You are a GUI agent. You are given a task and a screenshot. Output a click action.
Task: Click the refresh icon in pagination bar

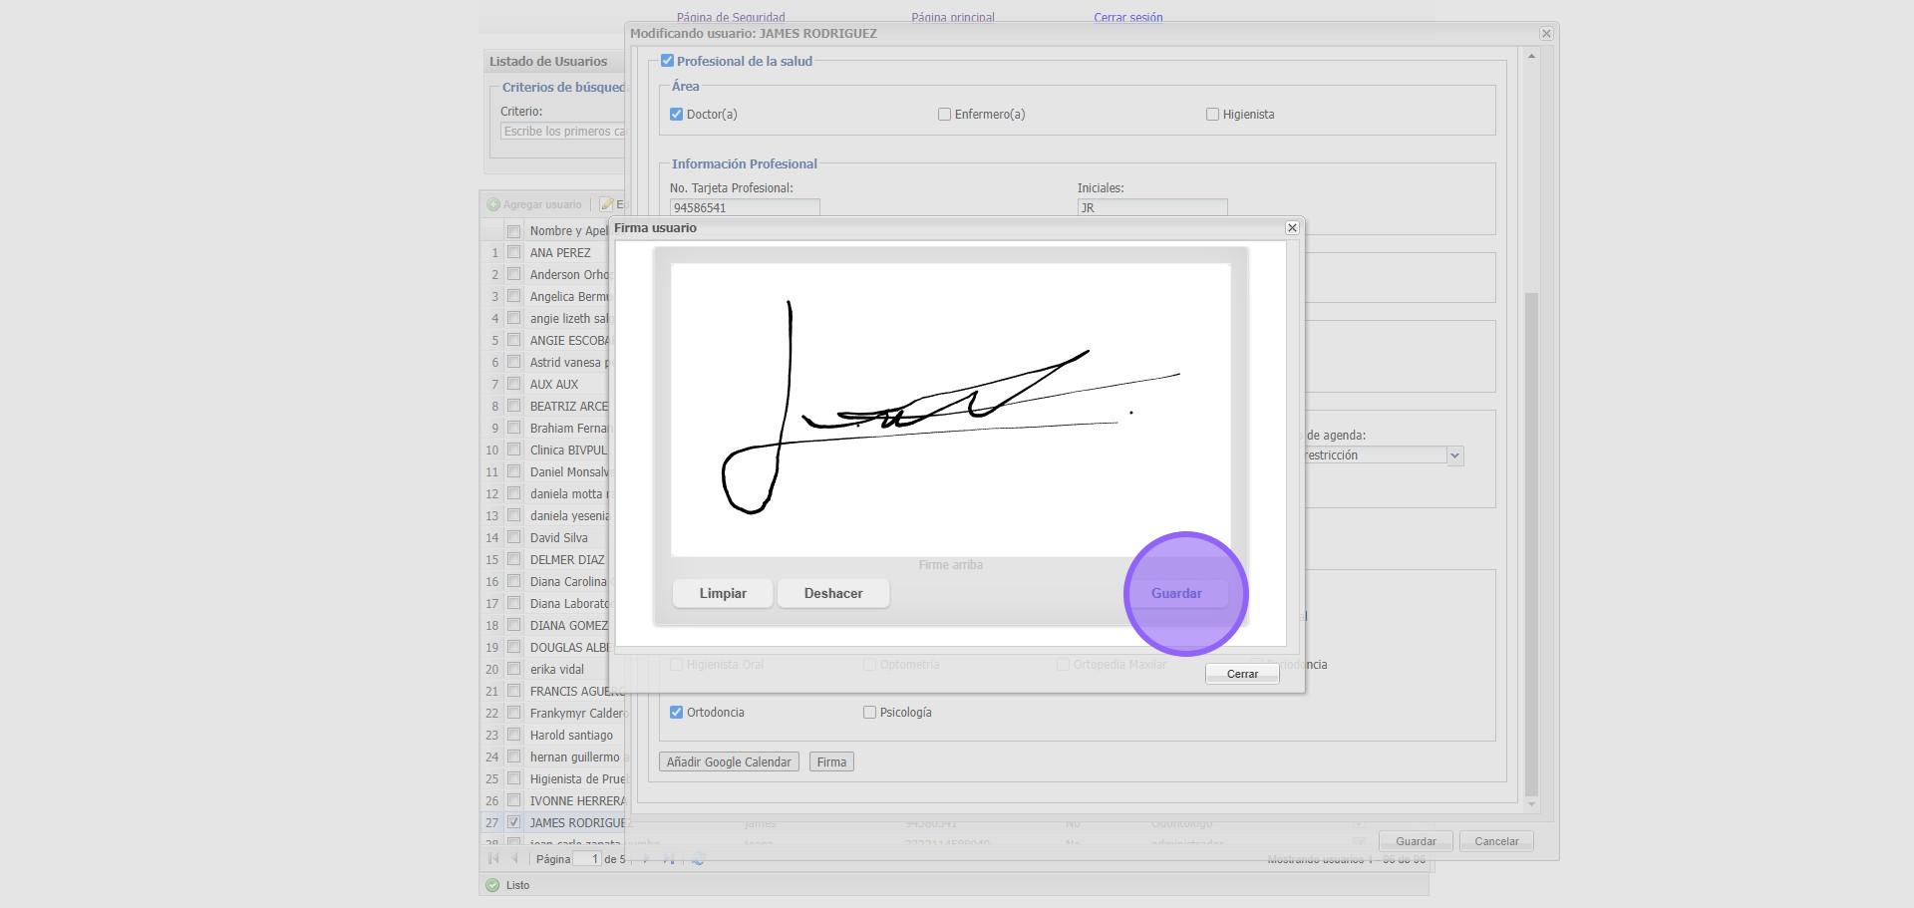click(x=698, y=859)
